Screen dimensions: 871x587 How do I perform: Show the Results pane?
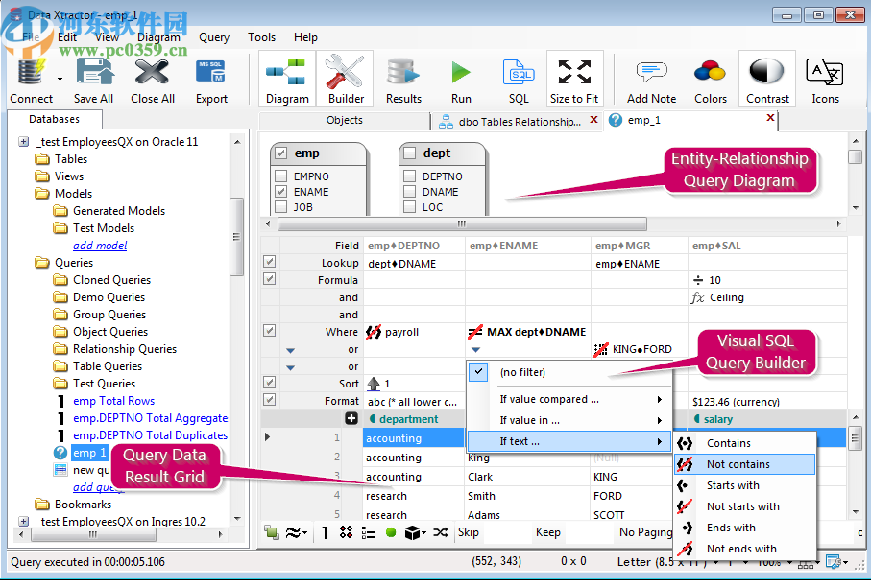[403, 79]
